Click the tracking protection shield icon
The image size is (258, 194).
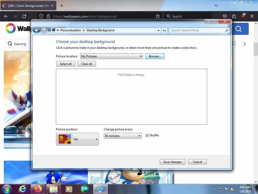coord(41,16)
